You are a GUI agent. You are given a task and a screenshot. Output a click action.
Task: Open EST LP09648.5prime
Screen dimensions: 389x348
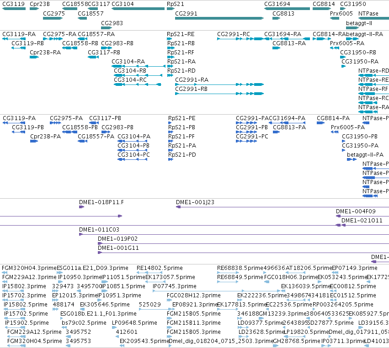tap(135, 323)
